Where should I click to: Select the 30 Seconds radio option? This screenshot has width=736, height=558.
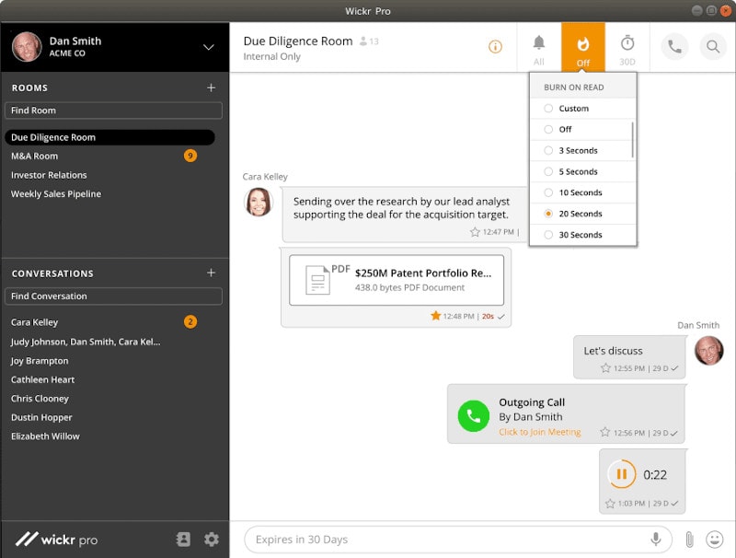point(582,235)
